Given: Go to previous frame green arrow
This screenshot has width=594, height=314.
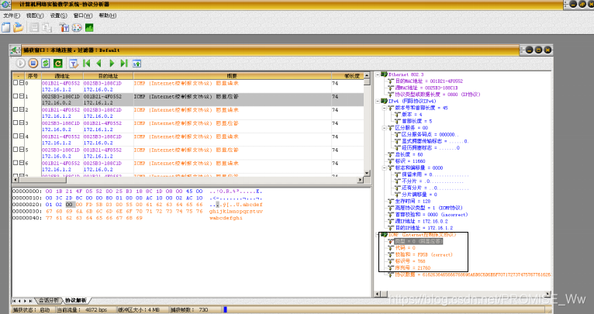Looking at the screenshot, I should tap(99, 64).
